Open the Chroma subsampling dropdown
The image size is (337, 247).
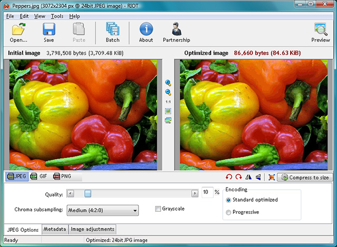[x=103, y=210]
